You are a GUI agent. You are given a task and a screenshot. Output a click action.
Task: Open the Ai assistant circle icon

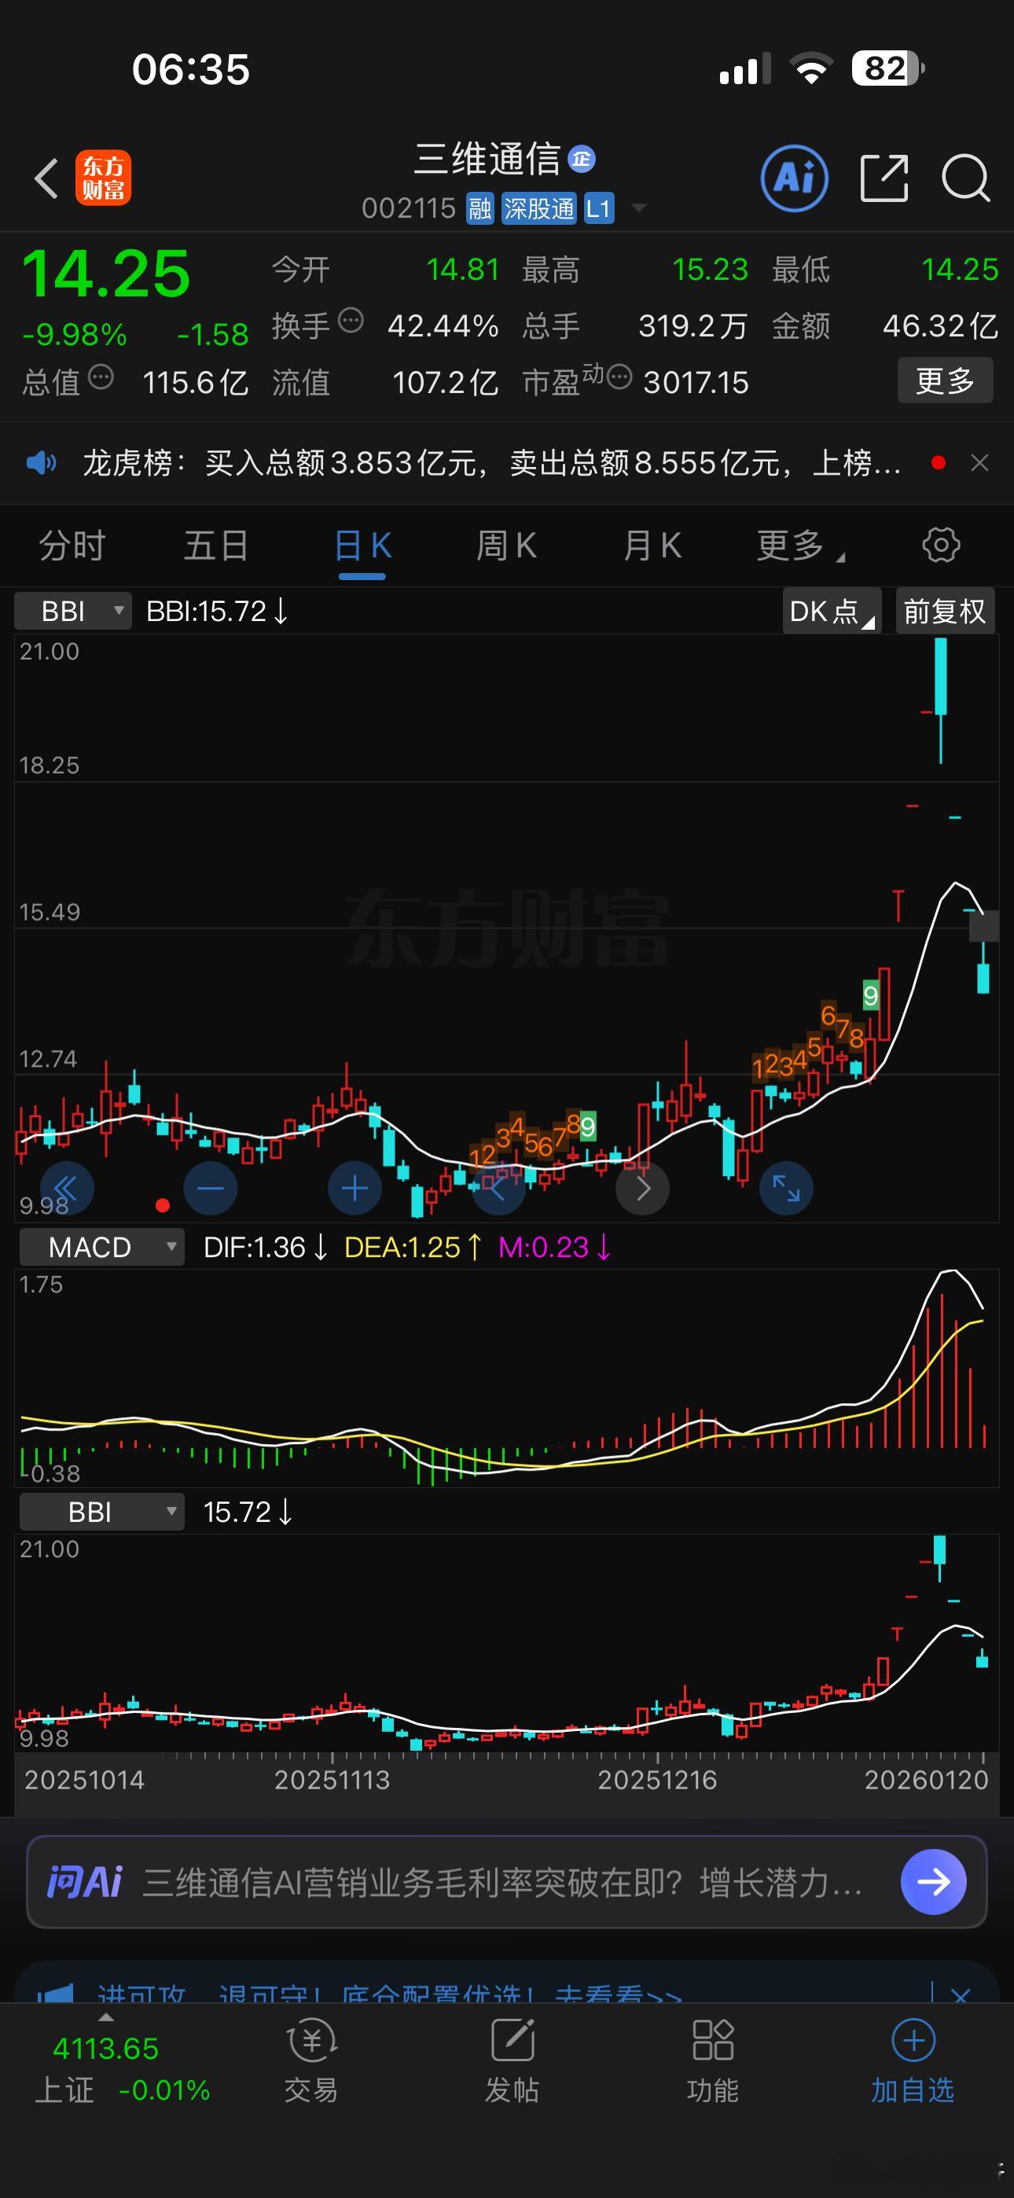pyautogui.click(x=794, y=178)
